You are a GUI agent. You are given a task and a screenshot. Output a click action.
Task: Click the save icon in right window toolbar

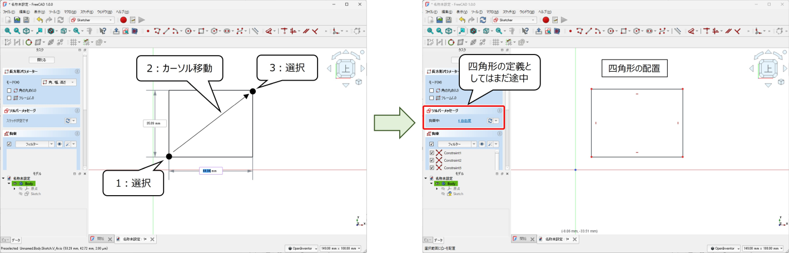[448, 19]
